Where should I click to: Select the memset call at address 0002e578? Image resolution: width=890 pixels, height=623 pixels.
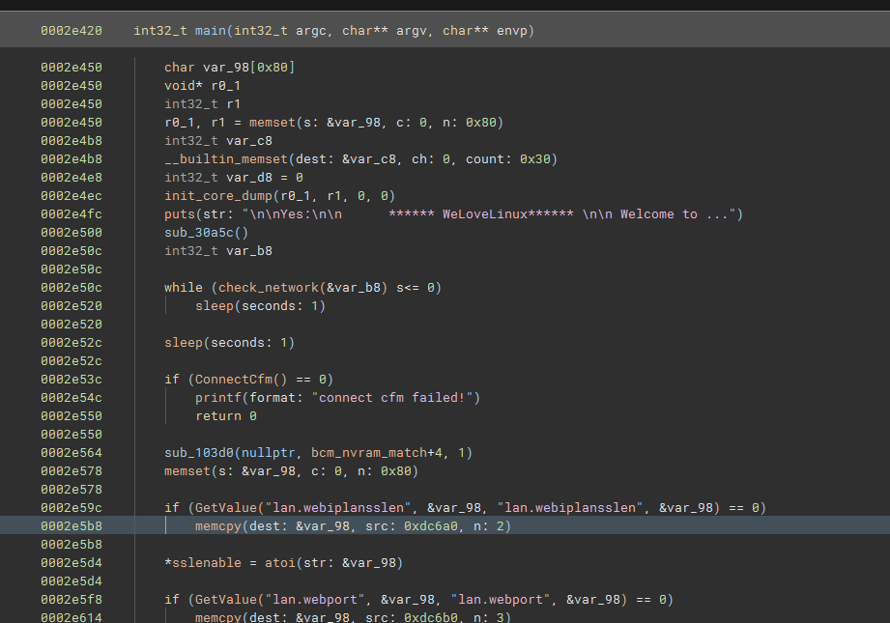[187, 471]
